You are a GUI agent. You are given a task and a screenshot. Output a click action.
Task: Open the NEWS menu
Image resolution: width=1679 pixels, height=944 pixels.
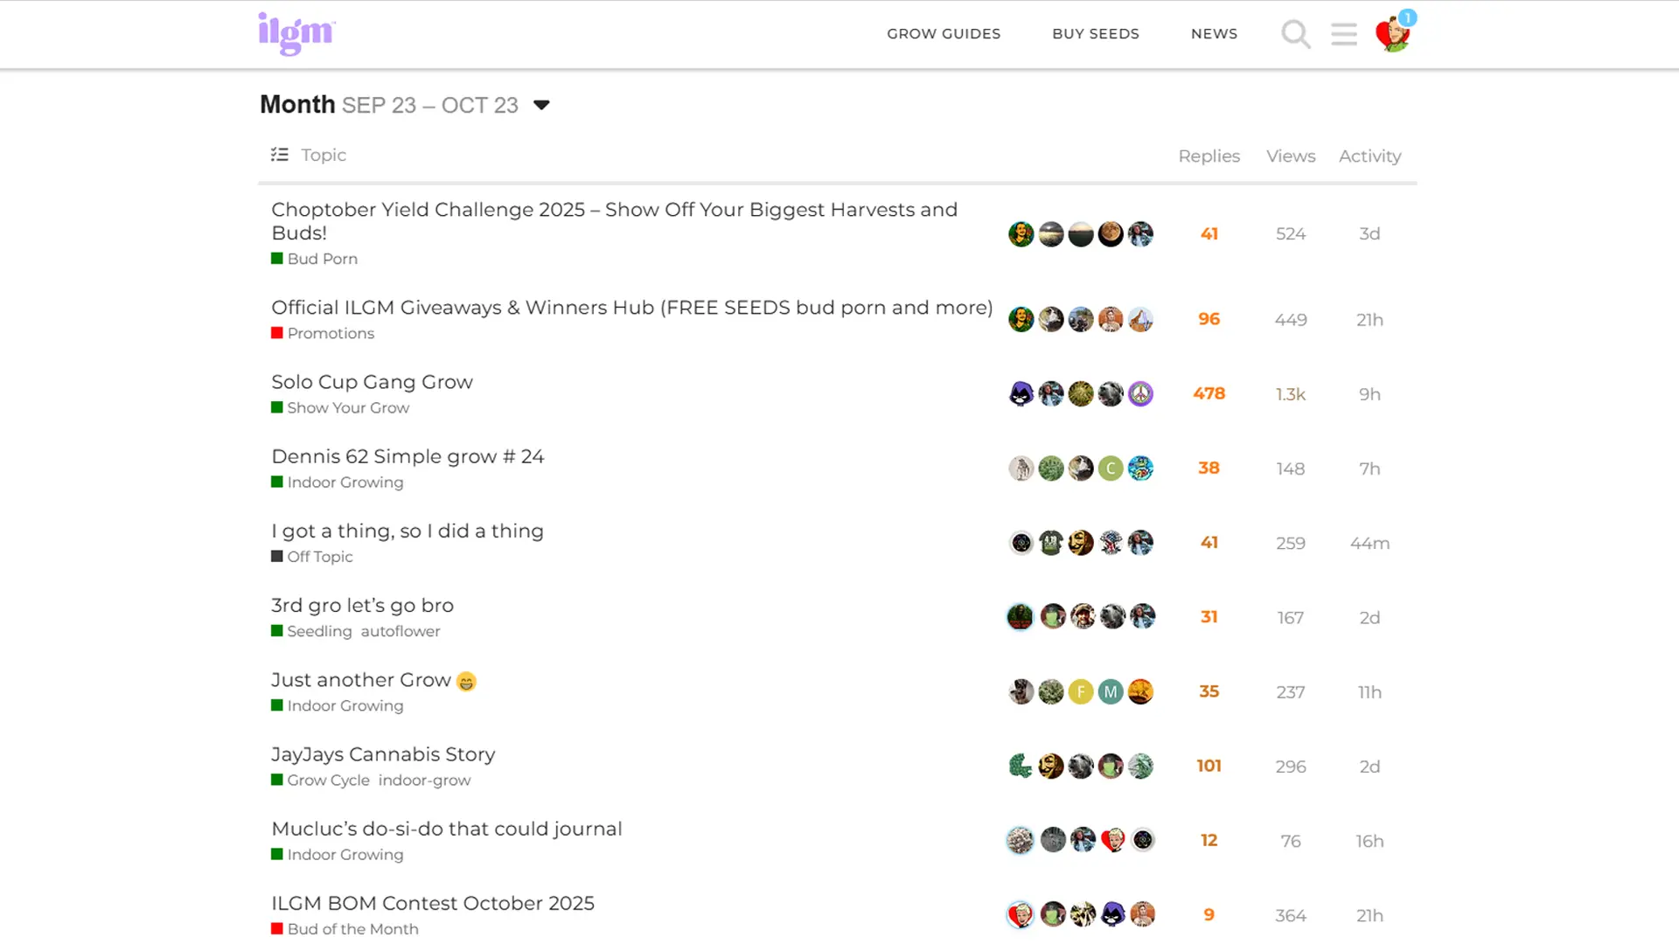click(1214, 33)
